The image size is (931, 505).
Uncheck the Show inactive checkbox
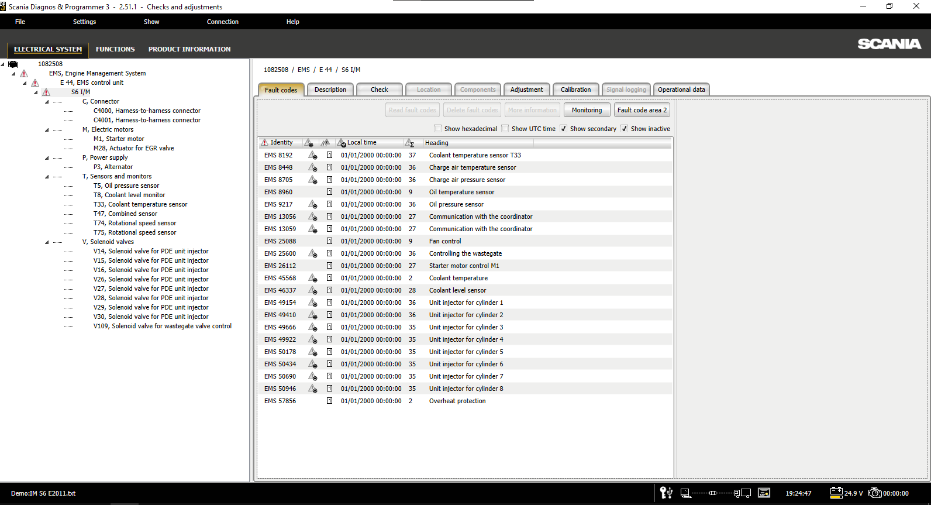(624, 129)
